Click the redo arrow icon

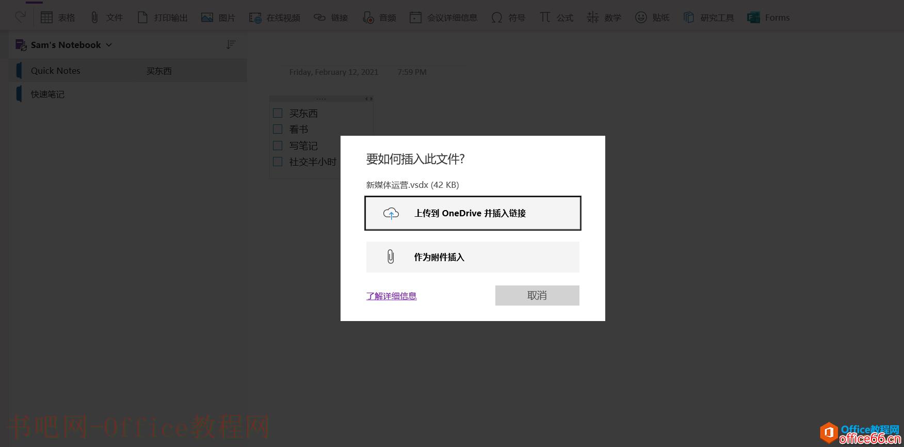[x=20, y=17]
